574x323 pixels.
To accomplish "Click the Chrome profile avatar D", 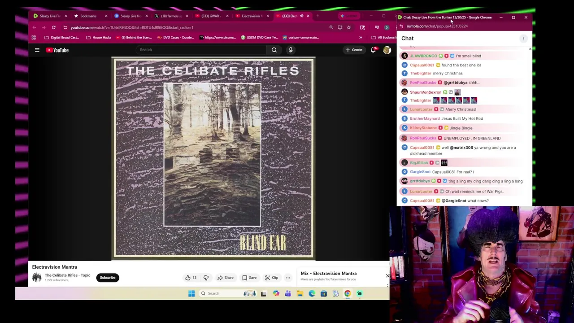I will tap(387, 27).
